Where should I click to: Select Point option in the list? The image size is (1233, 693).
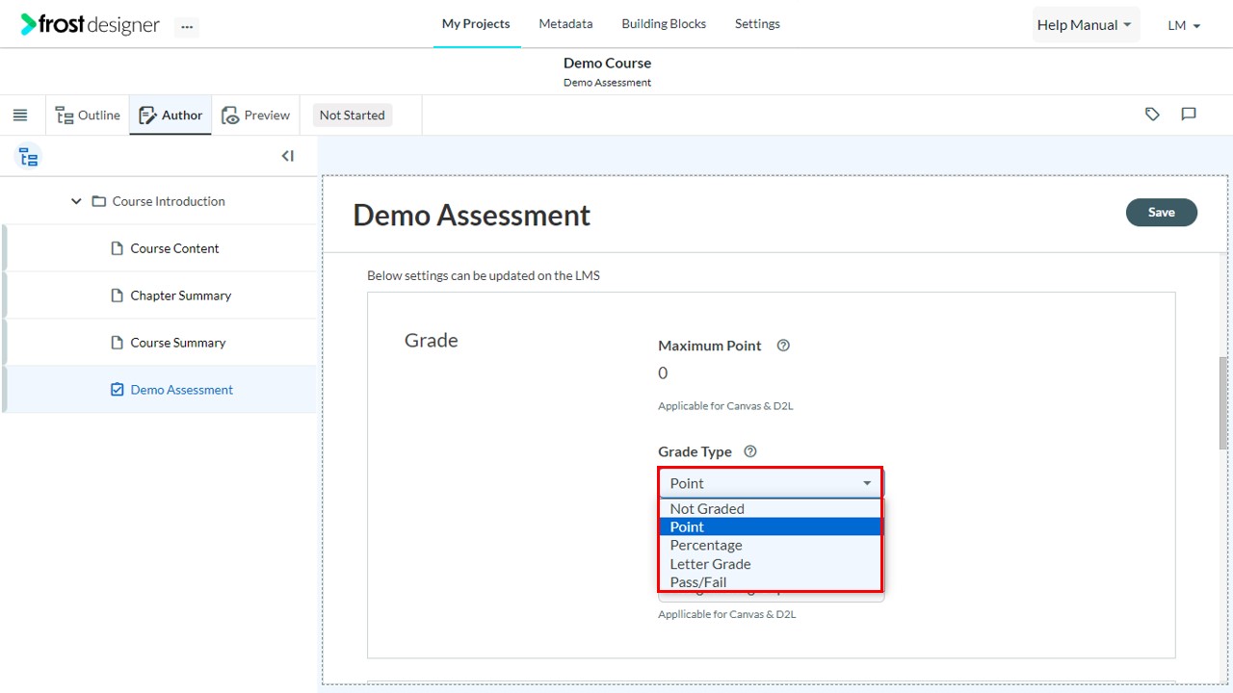point(771,526)
